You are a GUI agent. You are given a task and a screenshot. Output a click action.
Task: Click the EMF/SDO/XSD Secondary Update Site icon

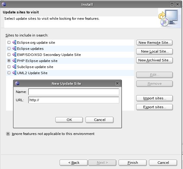[x=14, y=55]
